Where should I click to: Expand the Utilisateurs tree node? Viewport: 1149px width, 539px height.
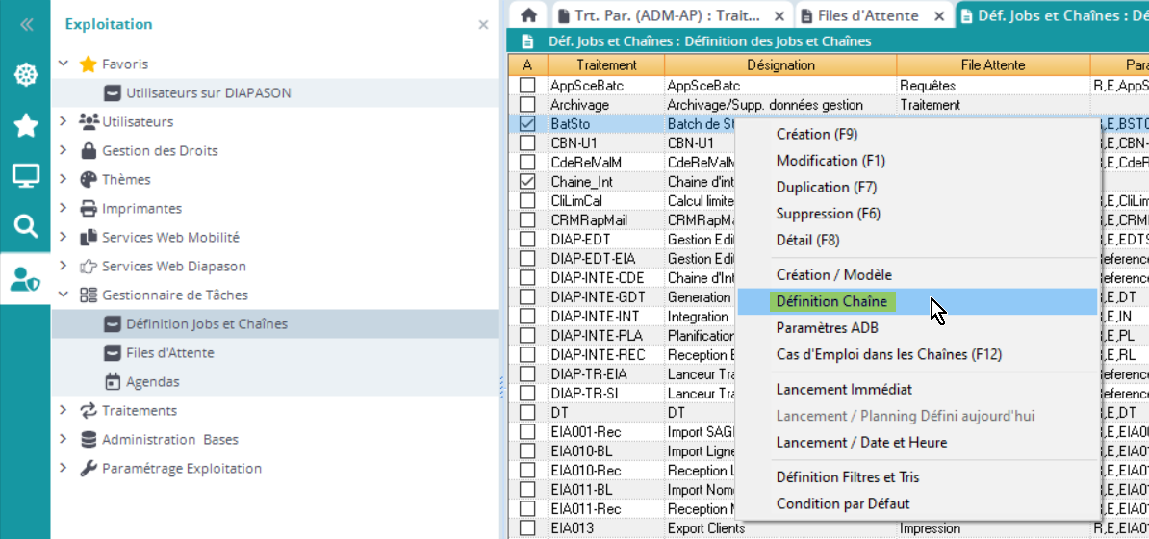tap(64, 122)
